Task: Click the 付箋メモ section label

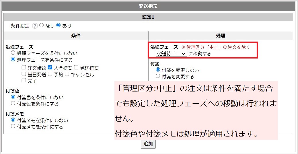Action: coord(15,114)
